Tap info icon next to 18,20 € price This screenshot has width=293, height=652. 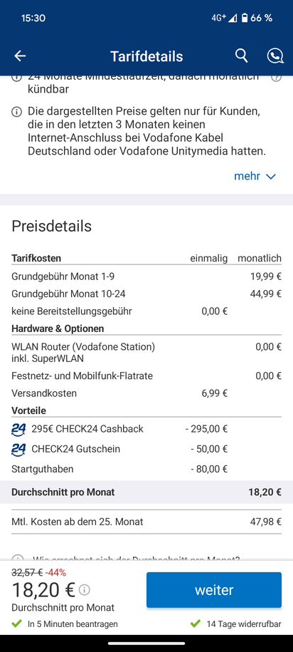[84, 589]
